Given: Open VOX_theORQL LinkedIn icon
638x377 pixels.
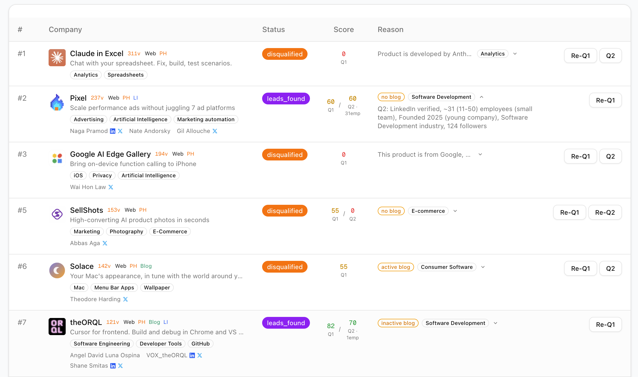Looking at the screenshot, I should [192, 355].
